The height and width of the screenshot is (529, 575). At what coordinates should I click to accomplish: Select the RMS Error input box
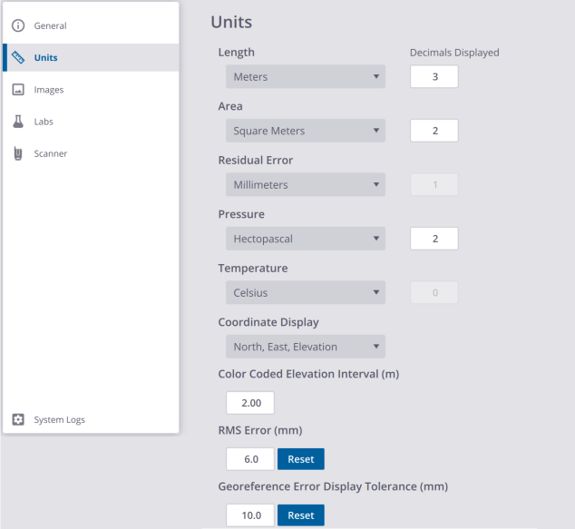click(x=250, y=459)
